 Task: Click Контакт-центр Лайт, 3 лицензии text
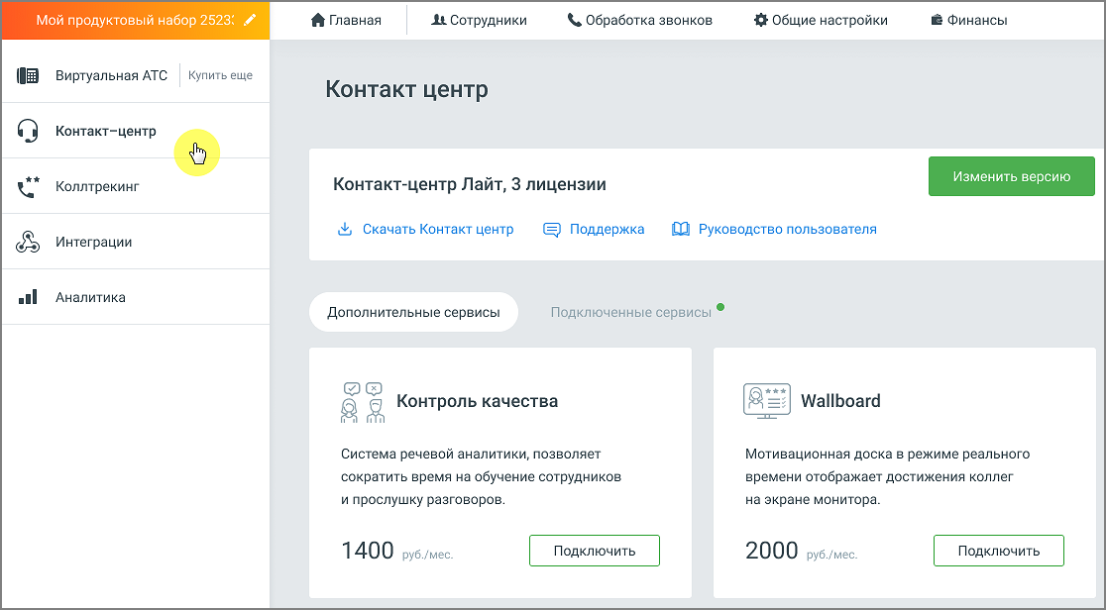(x=469, y=185)
